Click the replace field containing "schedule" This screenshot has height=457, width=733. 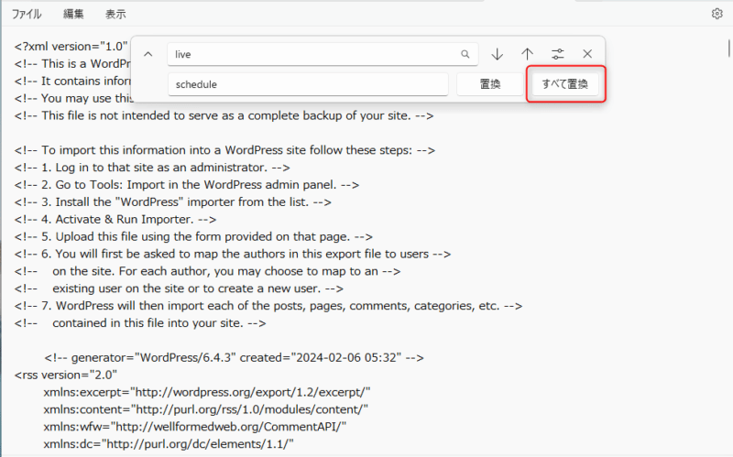(x=307, y=84)
